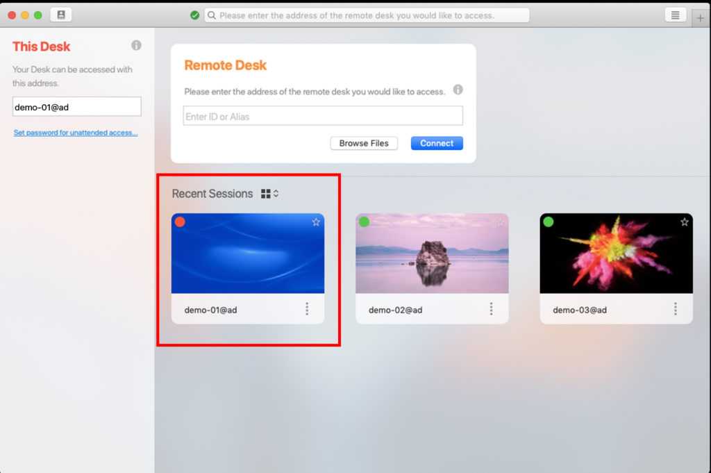Change Recent Sessions grid view layout
This screenshot has height=473, width=711.
pyautogui.click(x=269, y=194)
